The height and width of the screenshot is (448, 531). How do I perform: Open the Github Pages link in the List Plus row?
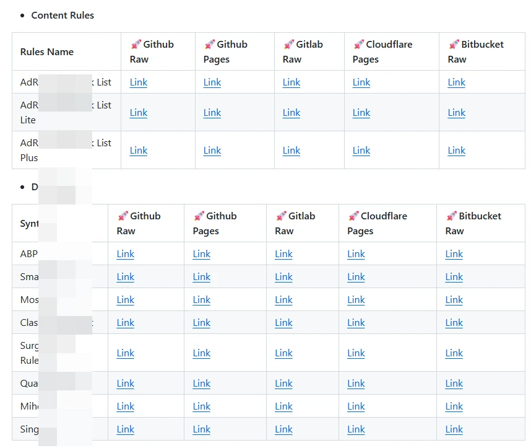click(x=212, y=151)
